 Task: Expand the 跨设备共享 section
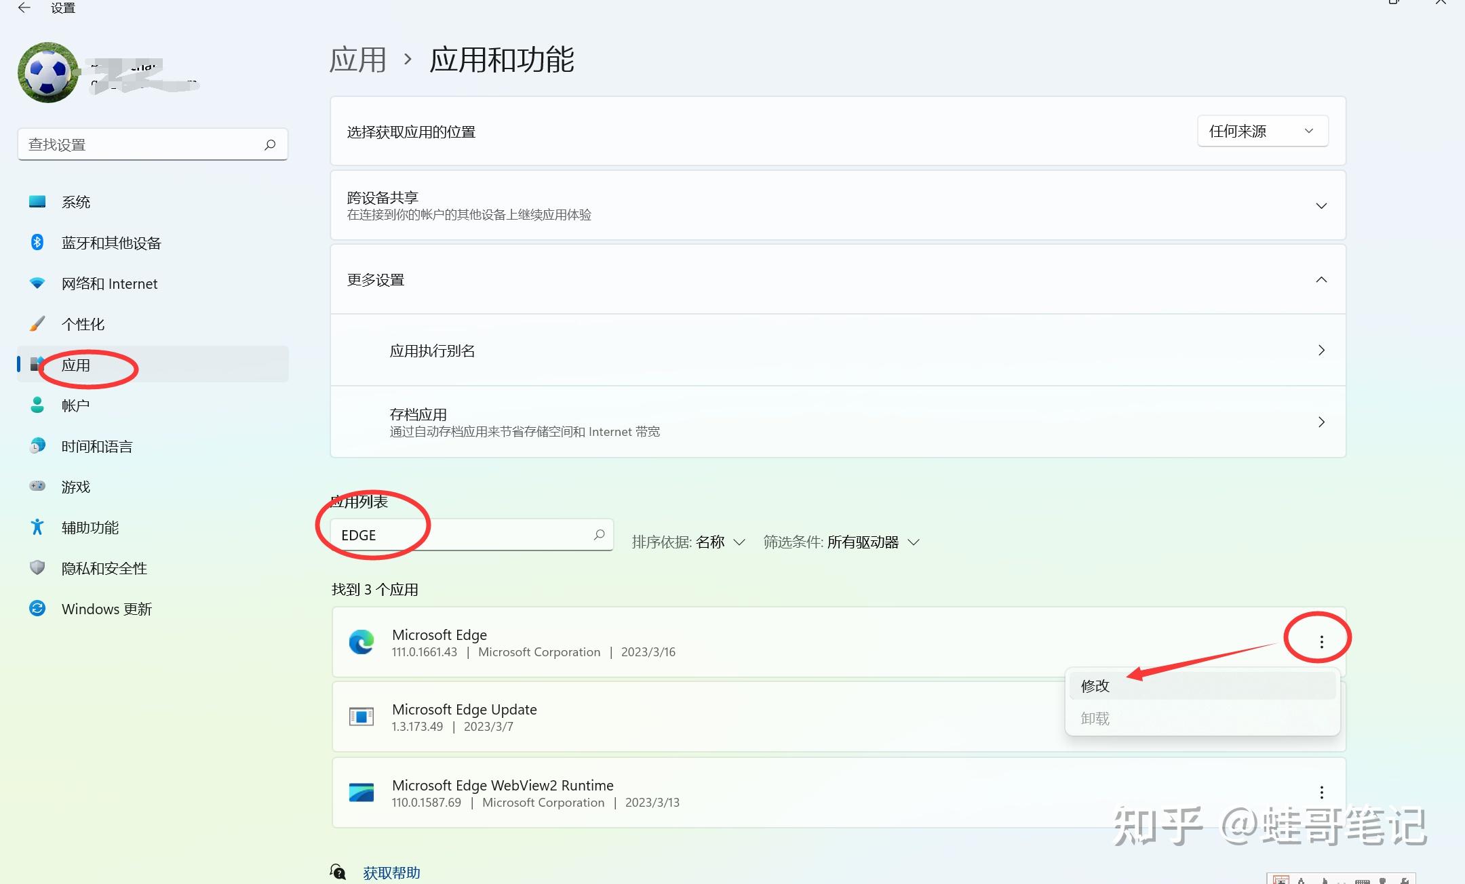coord(1320,205)
